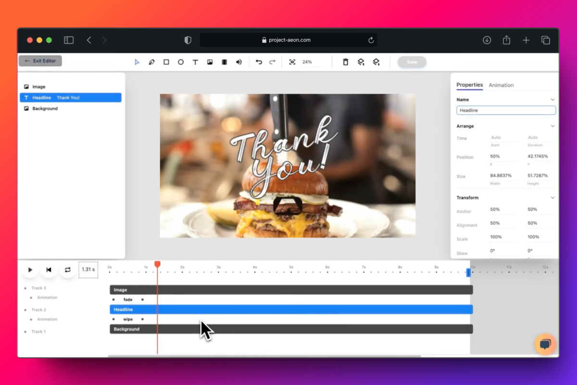Select the Pen drawing tool

pyautogui.click(x=151, y=62)
